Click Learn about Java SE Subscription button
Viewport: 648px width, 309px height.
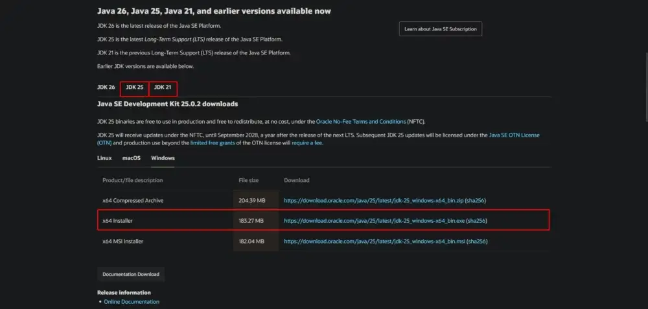pos(440,29)
